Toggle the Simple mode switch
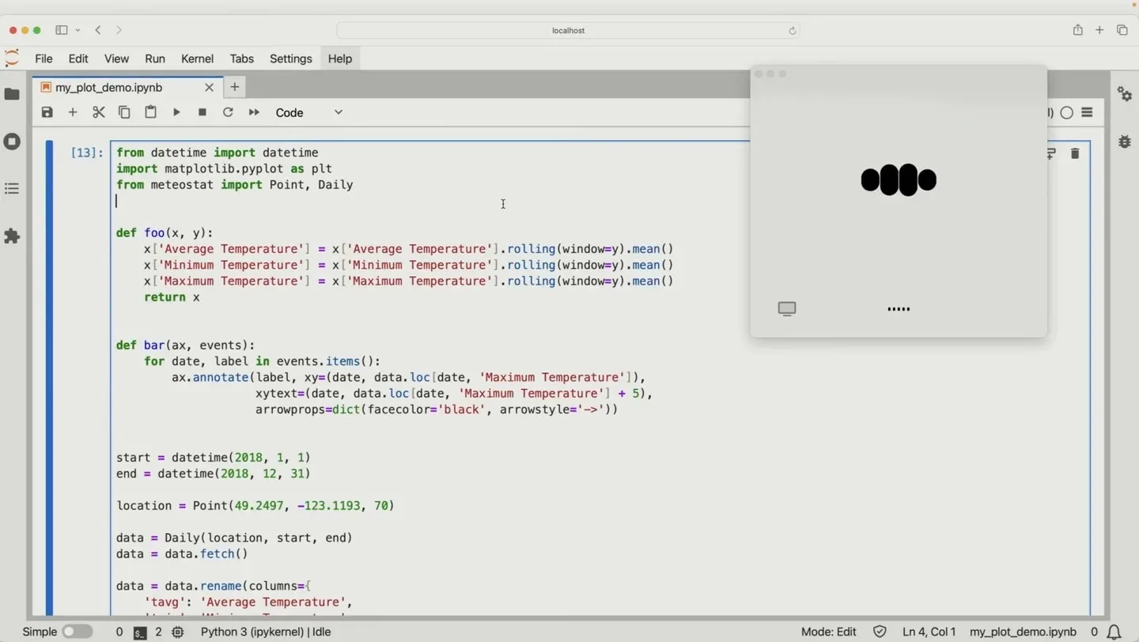1139x642 pixels. tap(77, 632)
